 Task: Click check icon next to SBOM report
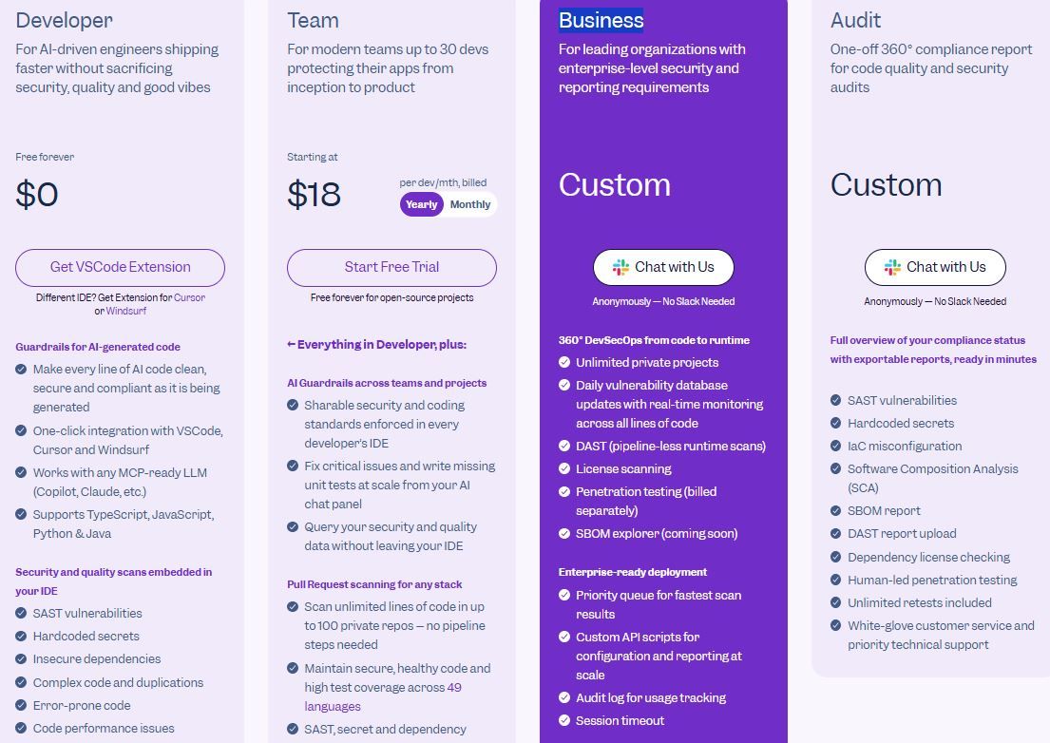pos(835,511)
